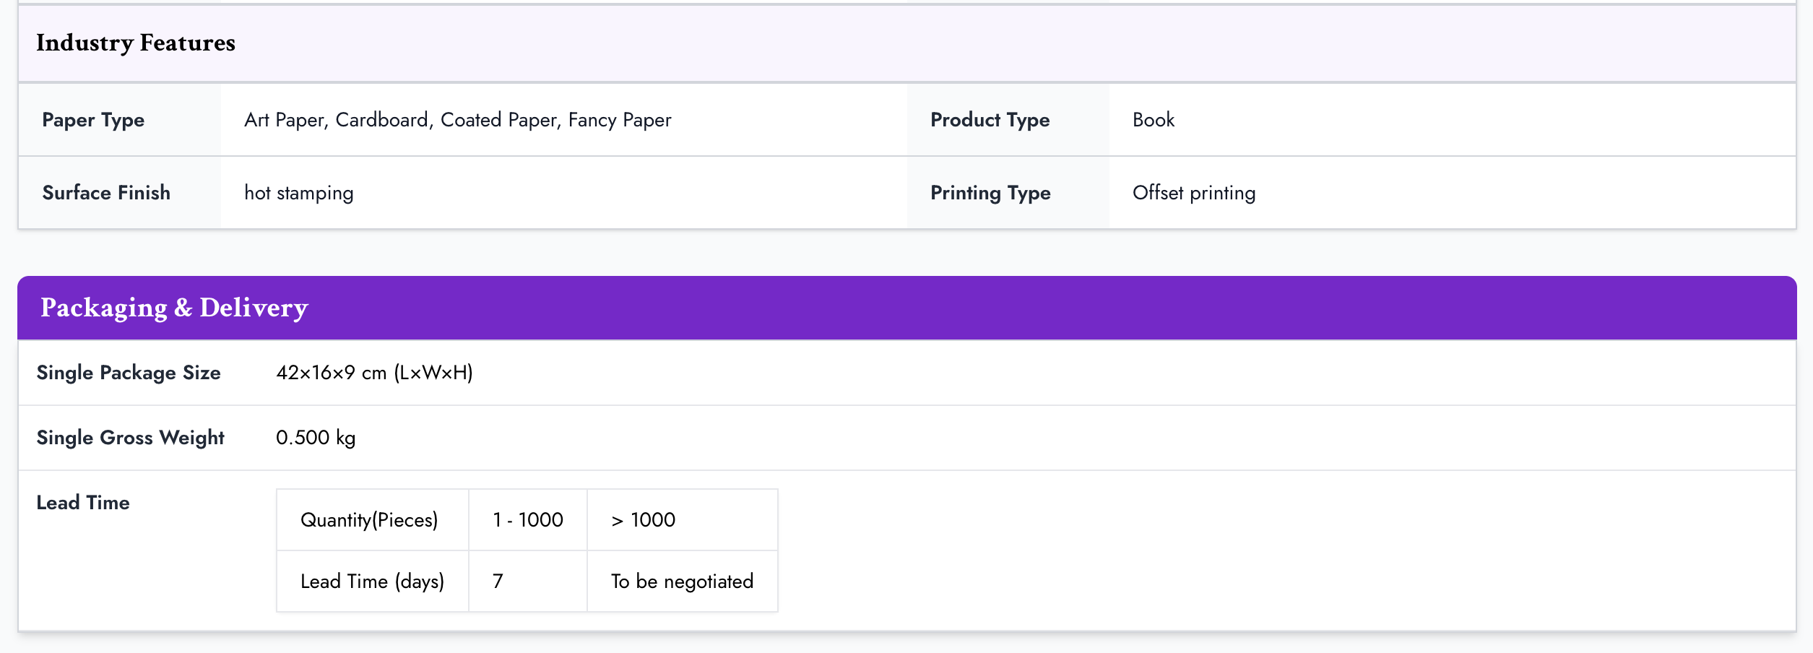Select the To be negotiated cell
Image resolution: width=1813 pixels, height=653 pixels.
point(682,581)
